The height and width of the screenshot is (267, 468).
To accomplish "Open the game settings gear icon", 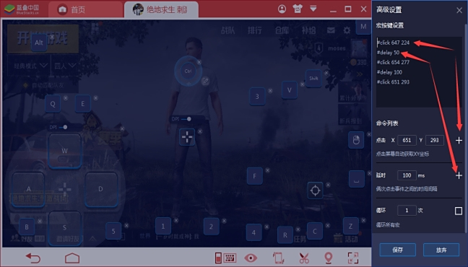I will point(347,30).
